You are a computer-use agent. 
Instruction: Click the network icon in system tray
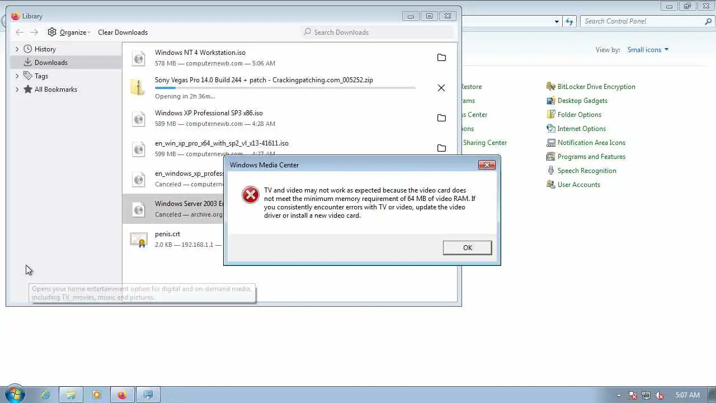[x=646, y=395]
